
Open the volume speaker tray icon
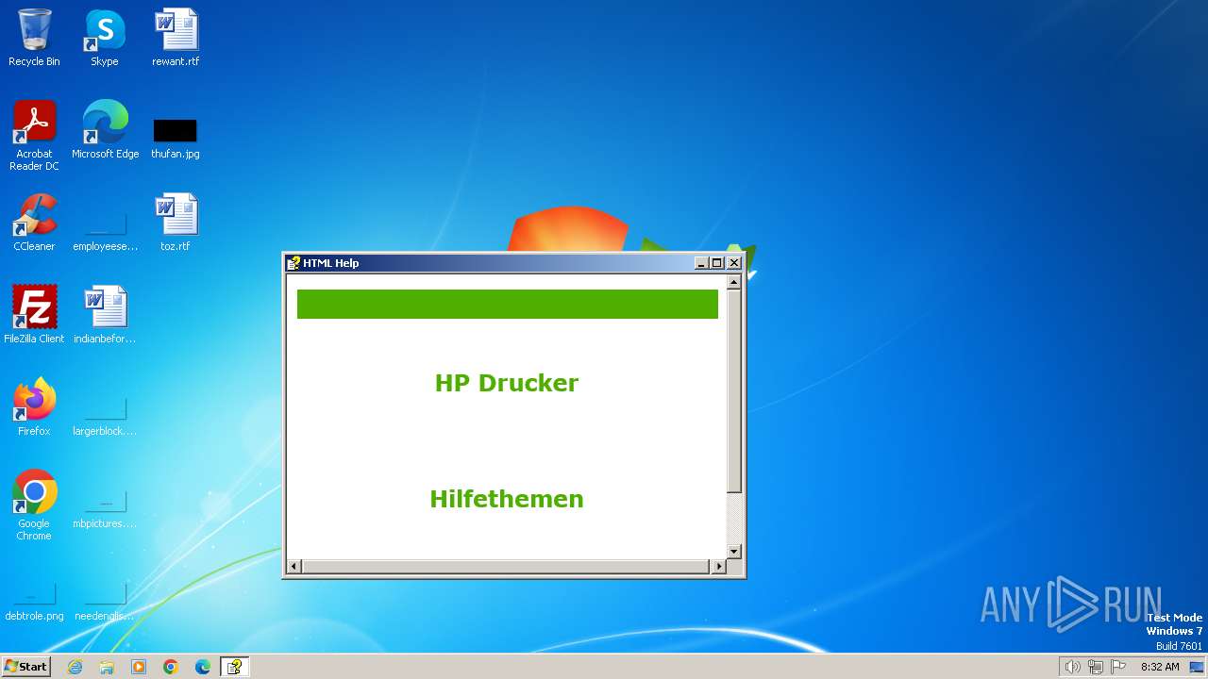pos(1072,667)
